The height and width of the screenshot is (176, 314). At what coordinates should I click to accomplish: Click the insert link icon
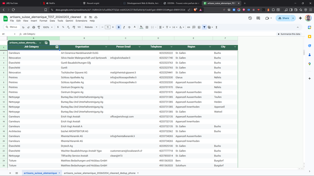tap(188, 27)
